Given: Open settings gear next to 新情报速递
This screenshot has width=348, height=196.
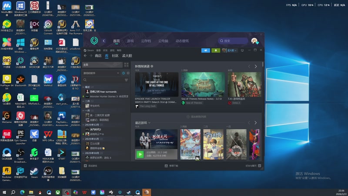Looking at the screenshot, I should pyautogui.click(x=152, y=66).
